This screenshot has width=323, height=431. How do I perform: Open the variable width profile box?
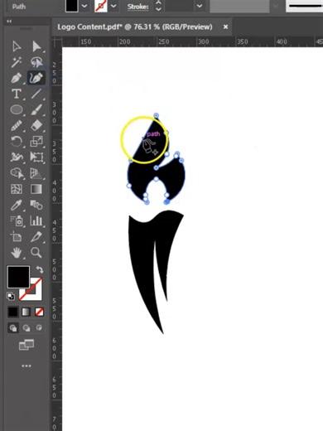click(x=304, y=6)
